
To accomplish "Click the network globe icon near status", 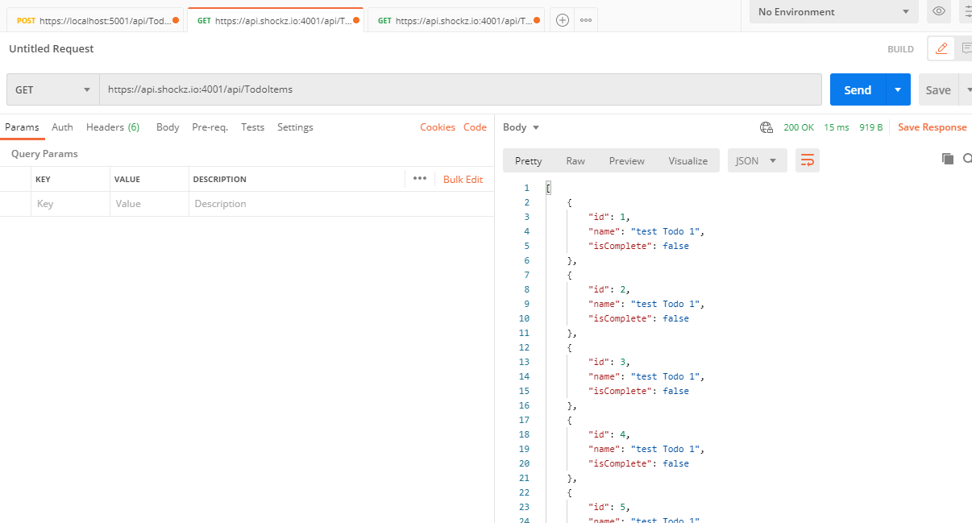I will 766,127.
